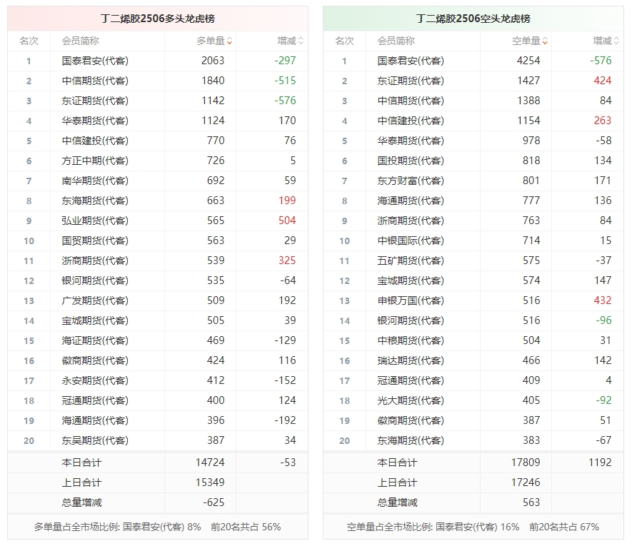Select 丁二烯胶2506空头龙虎榜 title
The width and height of the screenshot is (632, 546).
[473, 19]
